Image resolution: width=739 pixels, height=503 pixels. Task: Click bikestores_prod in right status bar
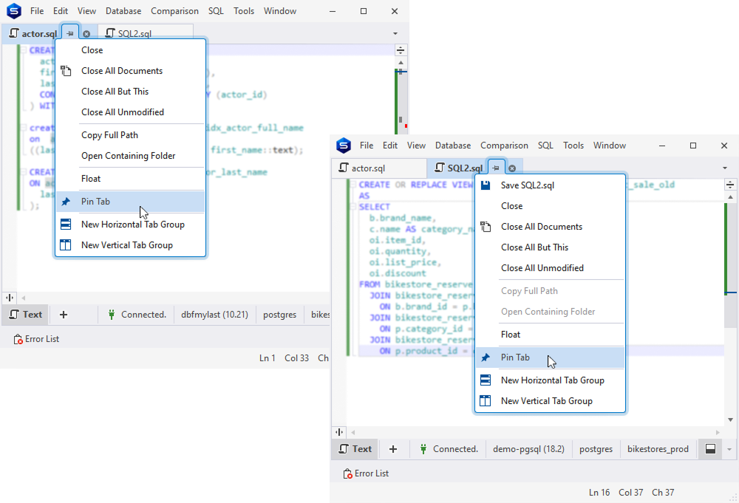658,449
